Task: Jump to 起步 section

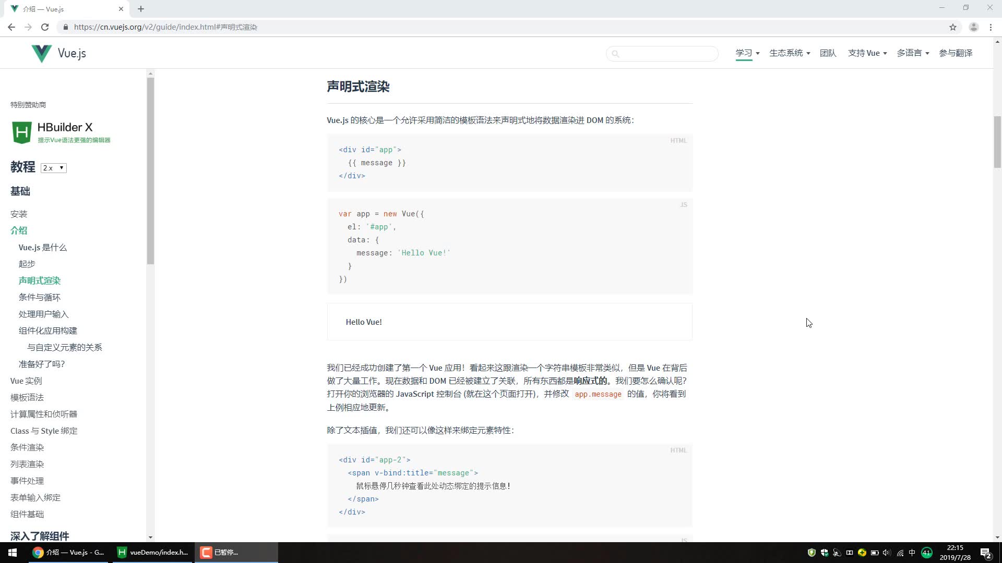Action: coord(27,264)
